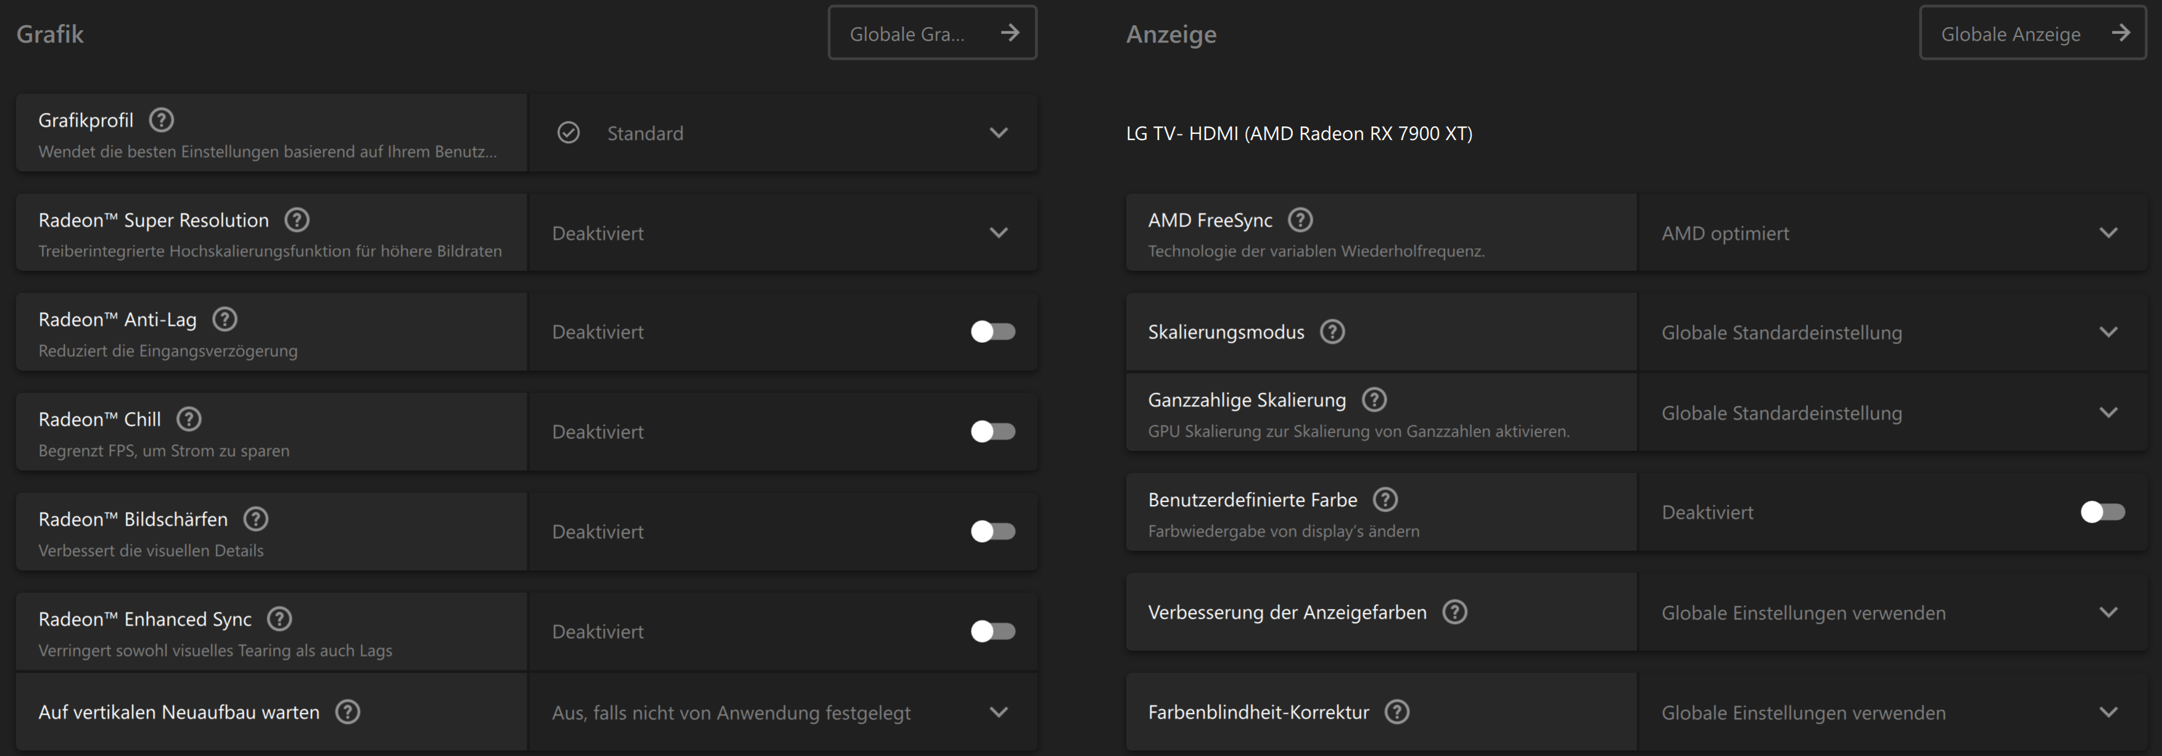
Task: Select the Anzeige section header
Action: (x=1171, y=35)
